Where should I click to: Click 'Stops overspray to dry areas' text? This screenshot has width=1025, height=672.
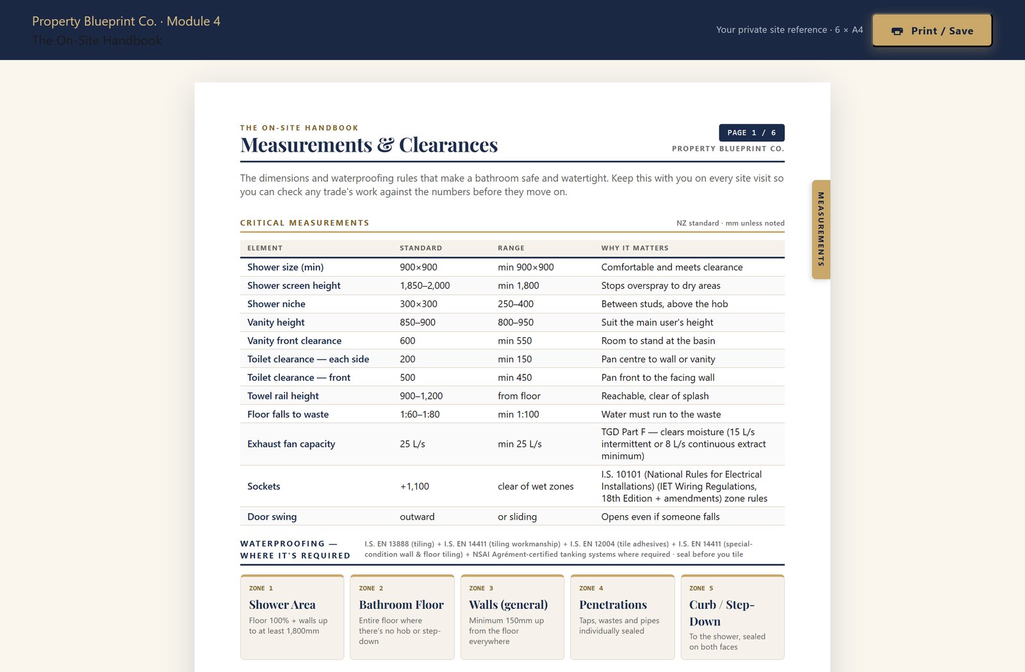tap(660, 286)
